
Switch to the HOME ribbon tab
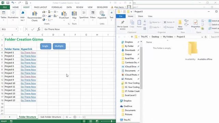pyautogui.click(x=15, y=7)
